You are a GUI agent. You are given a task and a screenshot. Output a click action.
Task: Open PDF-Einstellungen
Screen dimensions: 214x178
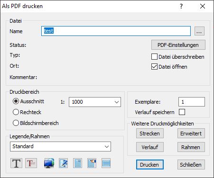[x=178, y=45]
